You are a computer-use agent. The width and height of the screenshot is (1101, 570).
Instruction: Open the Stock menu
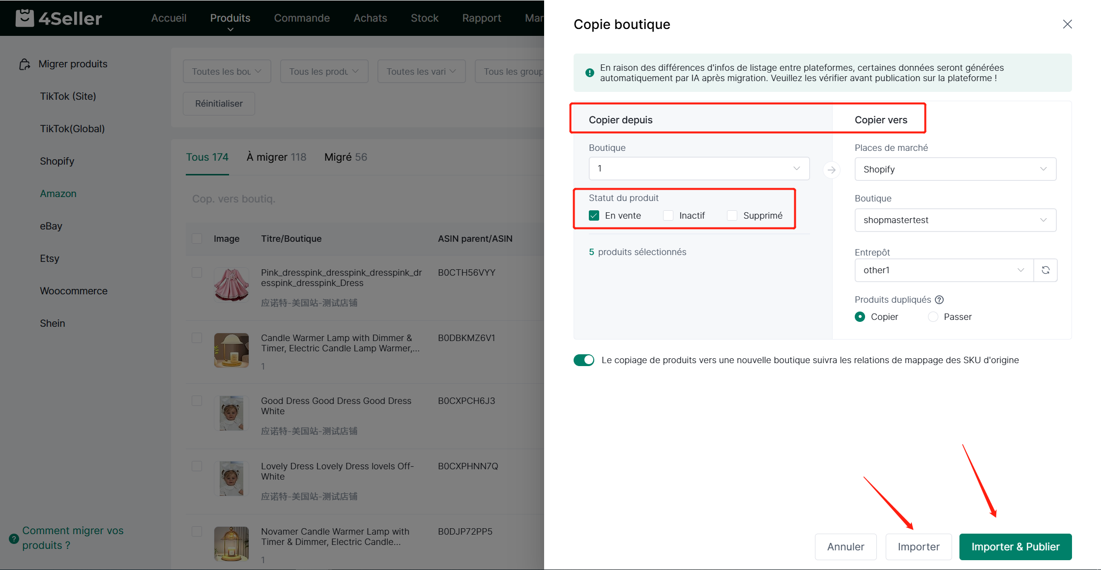click(x=424, y=18)
